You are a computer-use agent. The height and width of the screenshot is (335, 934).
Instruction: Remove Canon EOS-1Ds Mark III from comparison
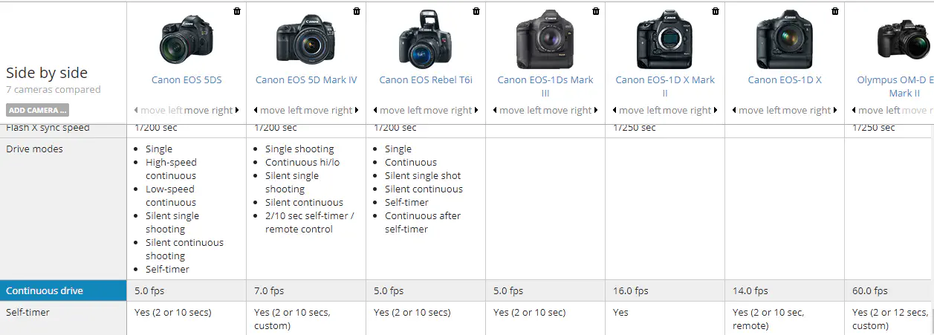pos(596,11)
